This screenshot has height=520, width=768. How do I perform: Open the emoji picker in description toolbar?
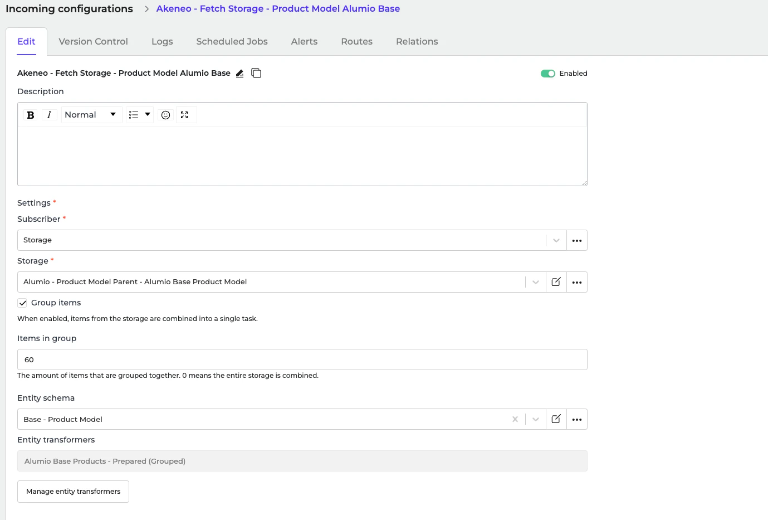(x=165, y=115)
